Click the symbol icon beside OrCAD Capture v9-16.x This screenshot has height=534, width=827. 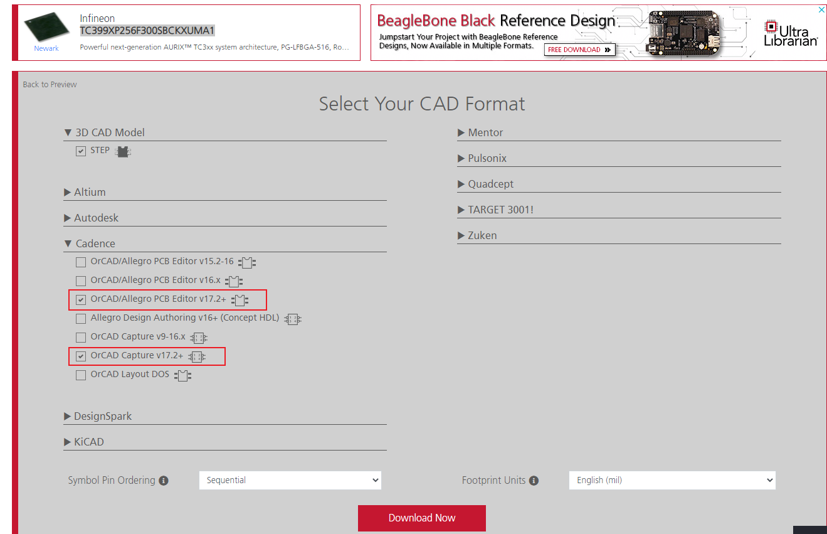[x=199, y=338]
